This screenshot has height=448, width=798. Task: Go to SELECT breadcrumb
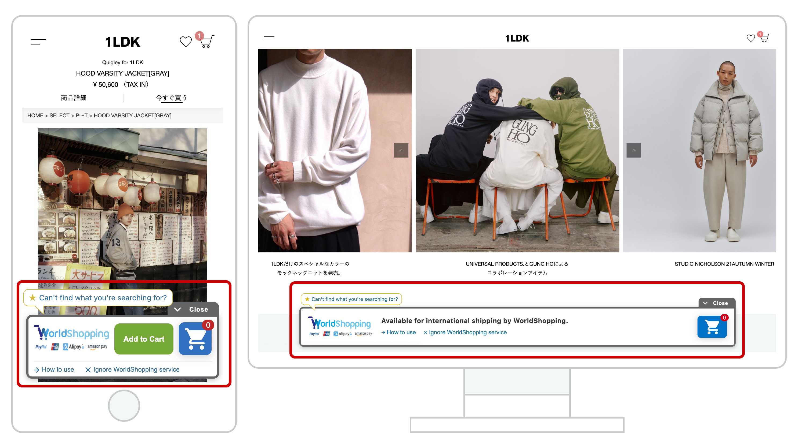pyautogui.click(x=59, y=115)
